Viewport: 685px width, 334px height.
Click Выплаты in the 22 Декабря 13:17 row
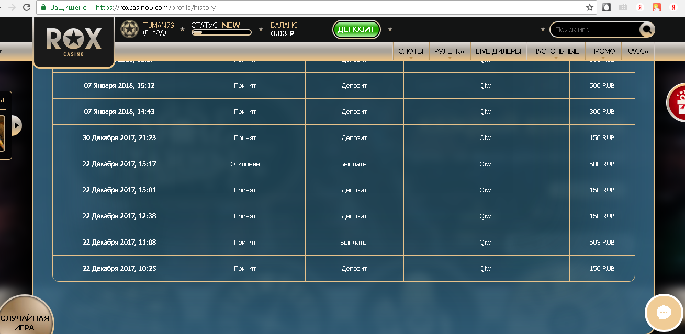(x=354, y=164)
